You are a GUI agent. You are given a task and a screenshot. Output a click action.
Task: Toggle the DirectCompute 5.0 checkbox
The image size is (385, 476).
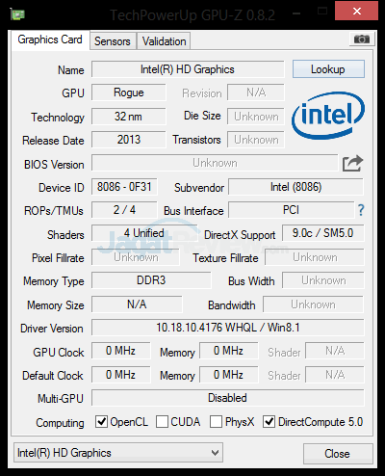[x=269, y=421]
